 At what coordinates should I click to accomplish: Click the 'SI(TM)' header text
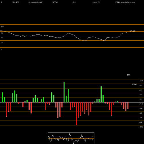[55, 2]
